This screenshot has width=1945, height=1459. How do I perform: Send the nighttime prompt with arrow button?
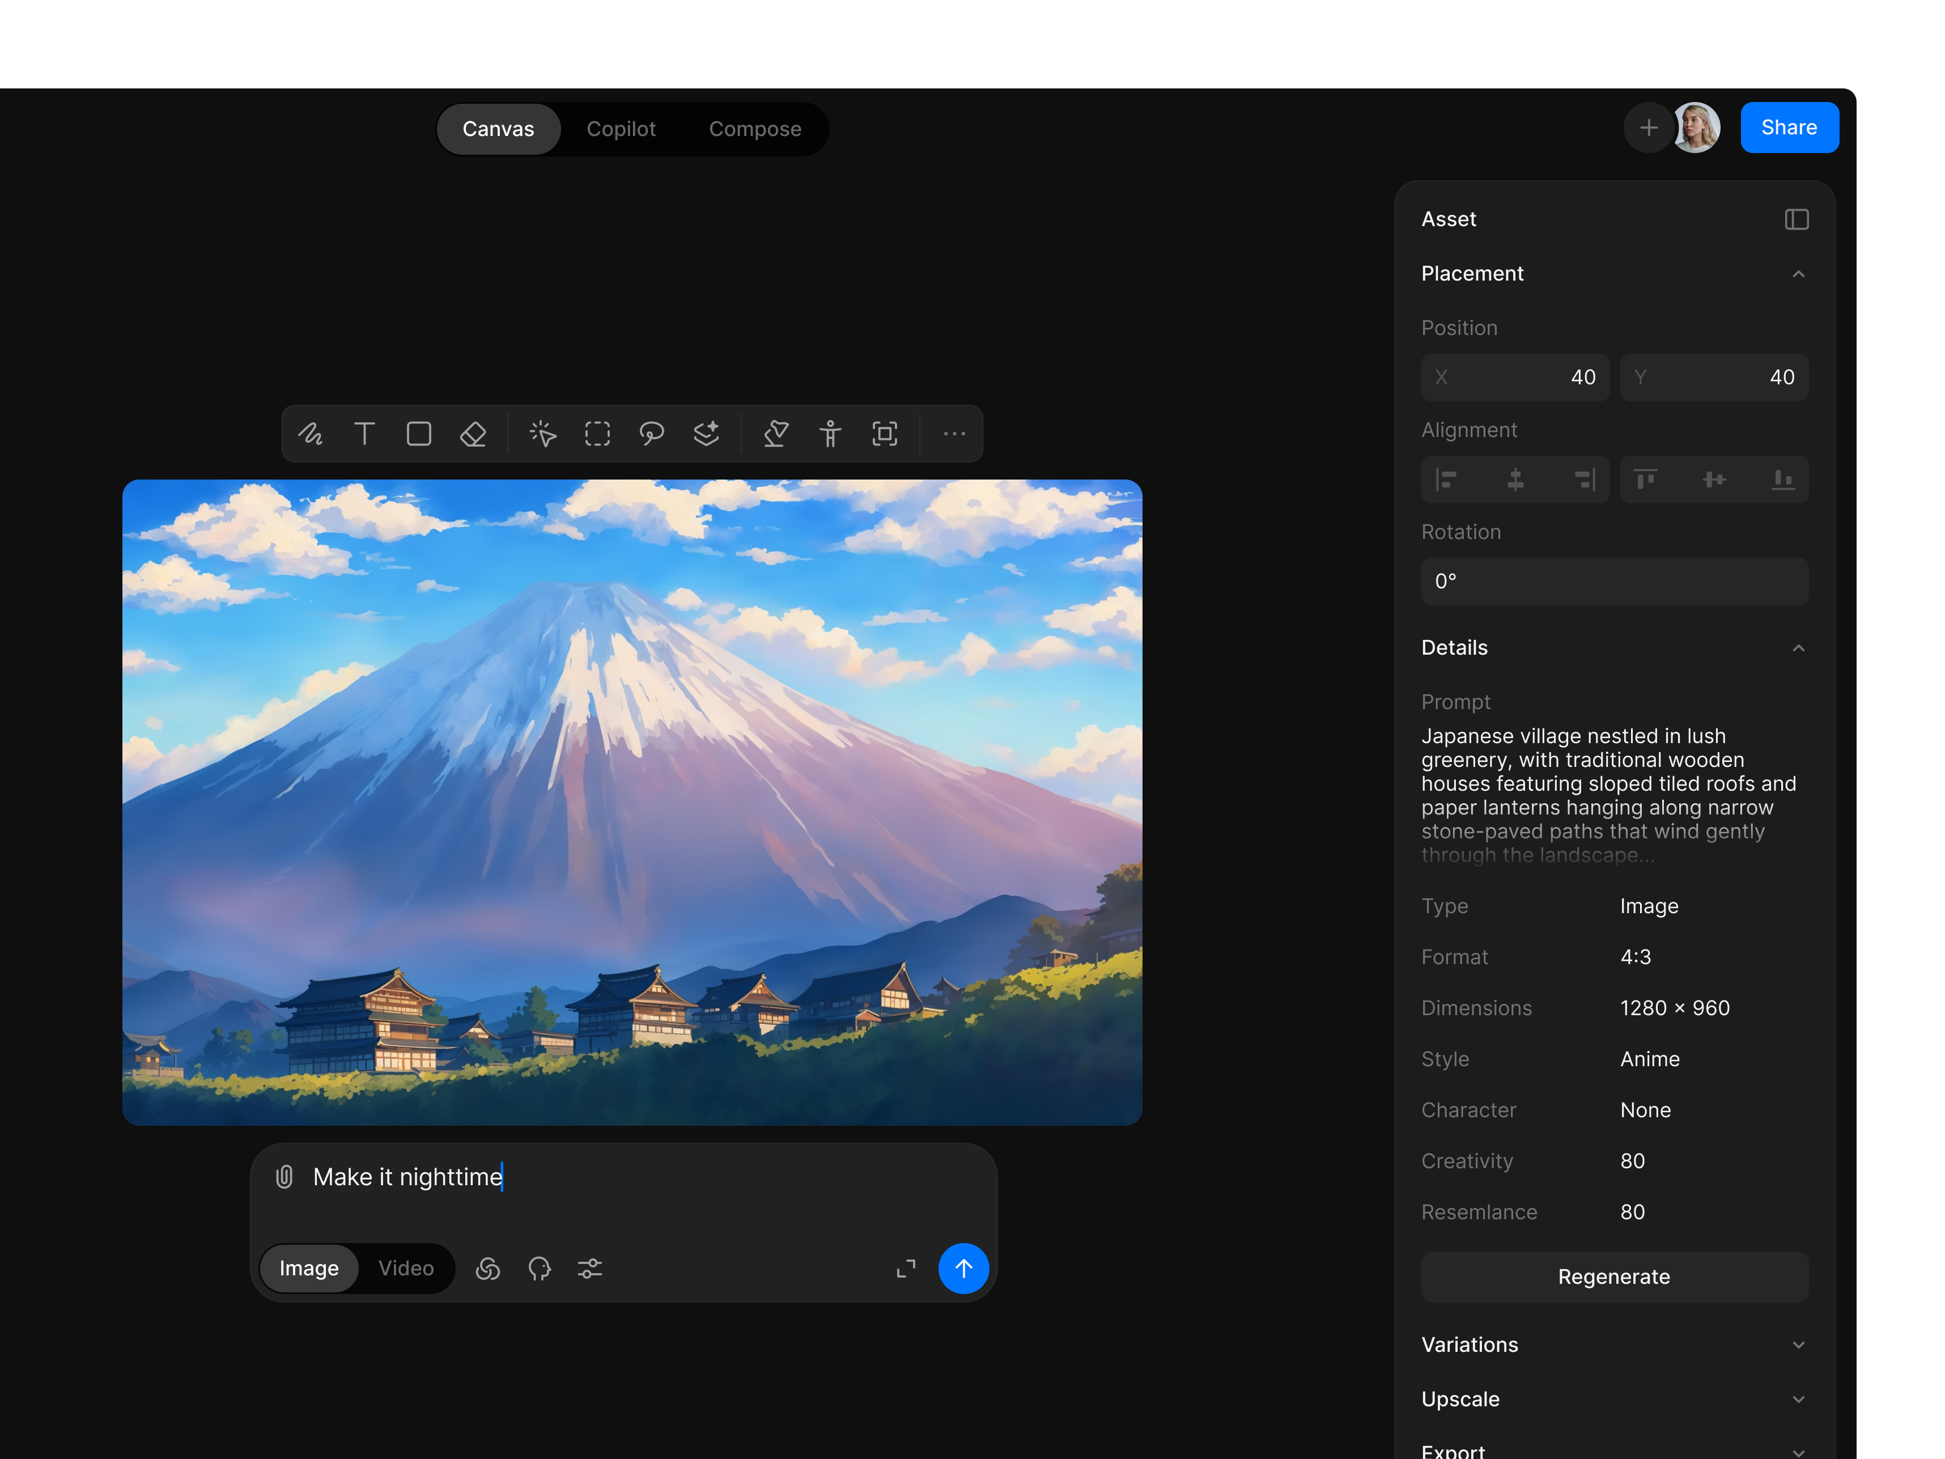point(963,1268)
